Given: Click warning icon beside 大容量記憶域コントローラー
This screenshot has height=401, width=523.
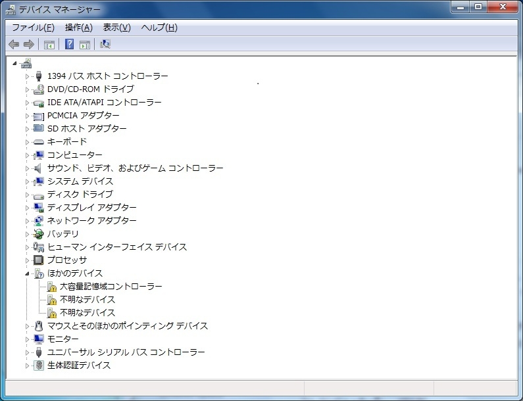Looking at the screenshot, I should (52, 287).
